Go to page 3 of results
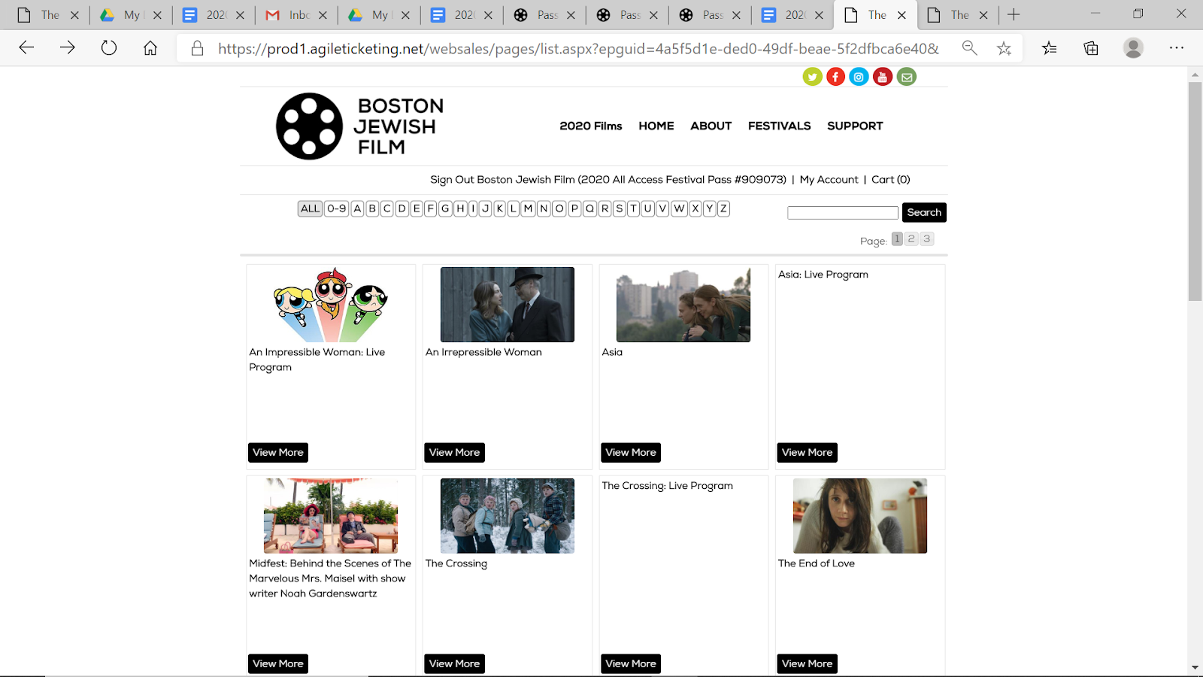Image resolution: width=1203 pixels, height=677 pixels. (x=927, y=238)
